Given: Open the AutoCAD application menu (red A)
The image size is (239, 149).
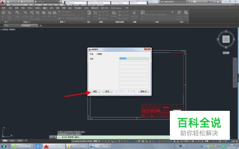Looking at the screenshot, I should tap(3, 3).
